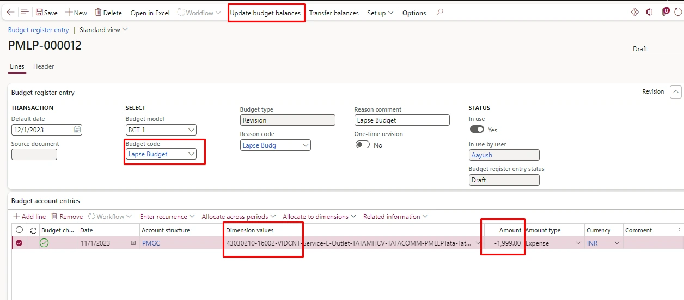Image resolution: width=684 pixels, height=300 pixels.
Task: Open the Set up menu
Action: point(380,13)
